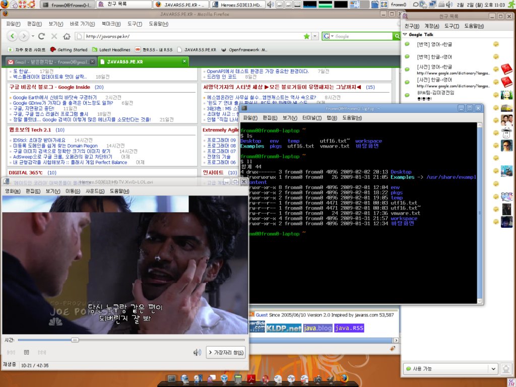This screenshot has width=516, height=387.
Task: Open Firefox back-forward history dropdown arrow
Action: pyautogui.click(x=33, y=36)
